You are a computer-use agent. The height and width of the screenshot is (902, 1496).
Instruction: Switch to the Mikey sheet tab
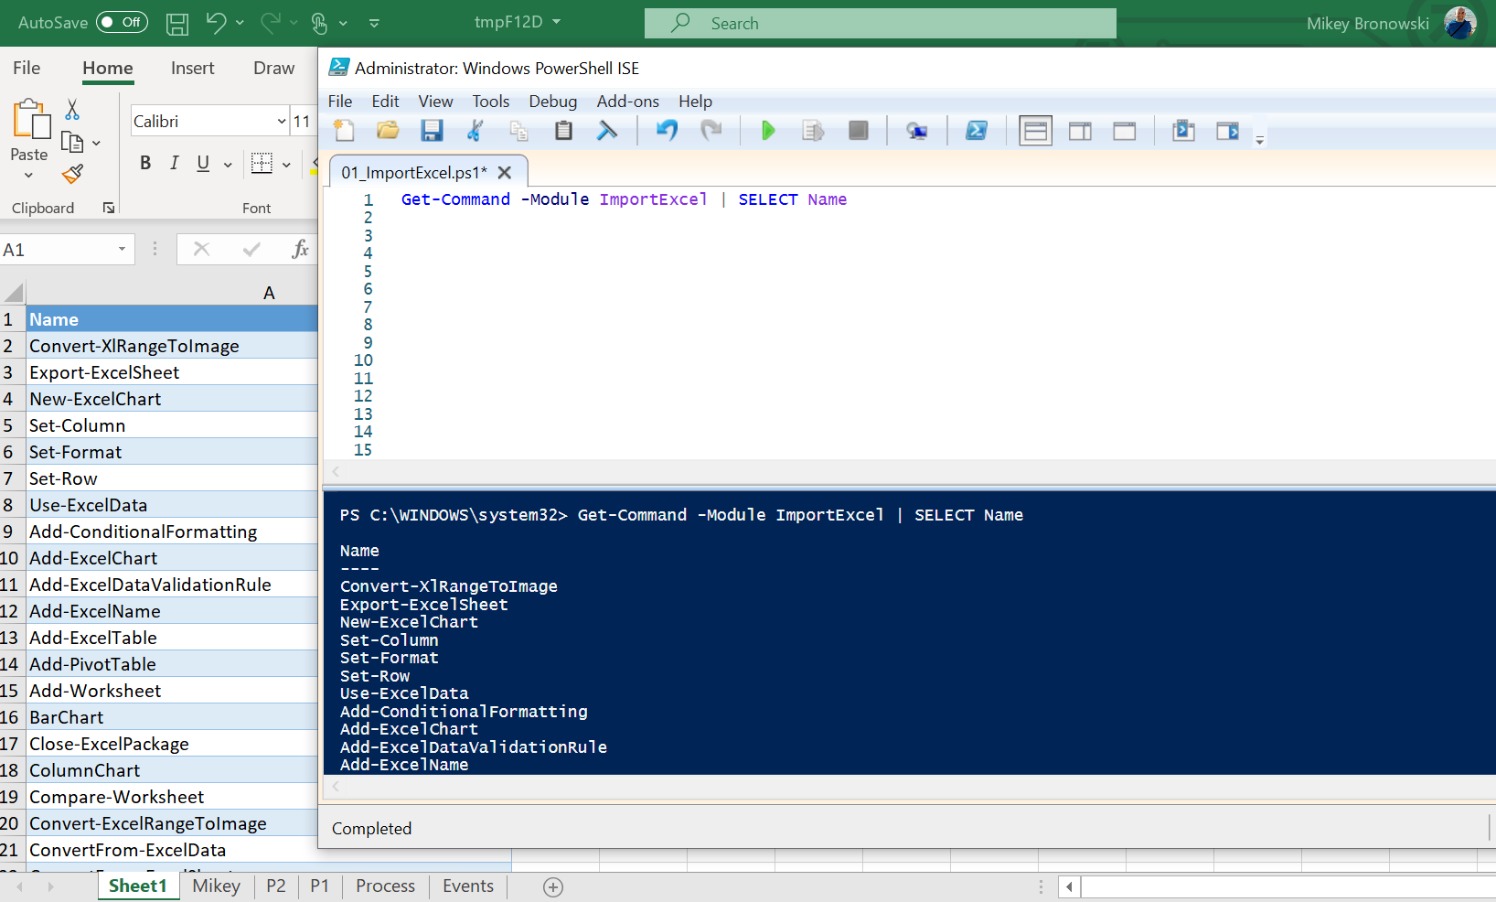point(216,886)
